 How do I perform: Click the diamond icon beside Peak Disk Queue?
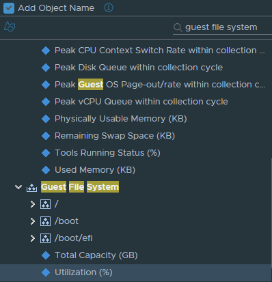46,68
